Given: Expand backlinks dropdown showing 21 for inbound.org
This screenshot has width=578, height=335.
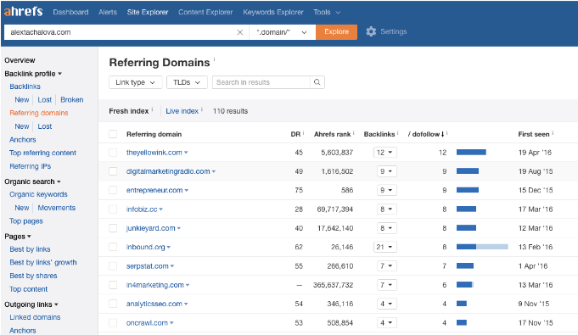Looking at the screenshot, I should [x=384, y=247].
